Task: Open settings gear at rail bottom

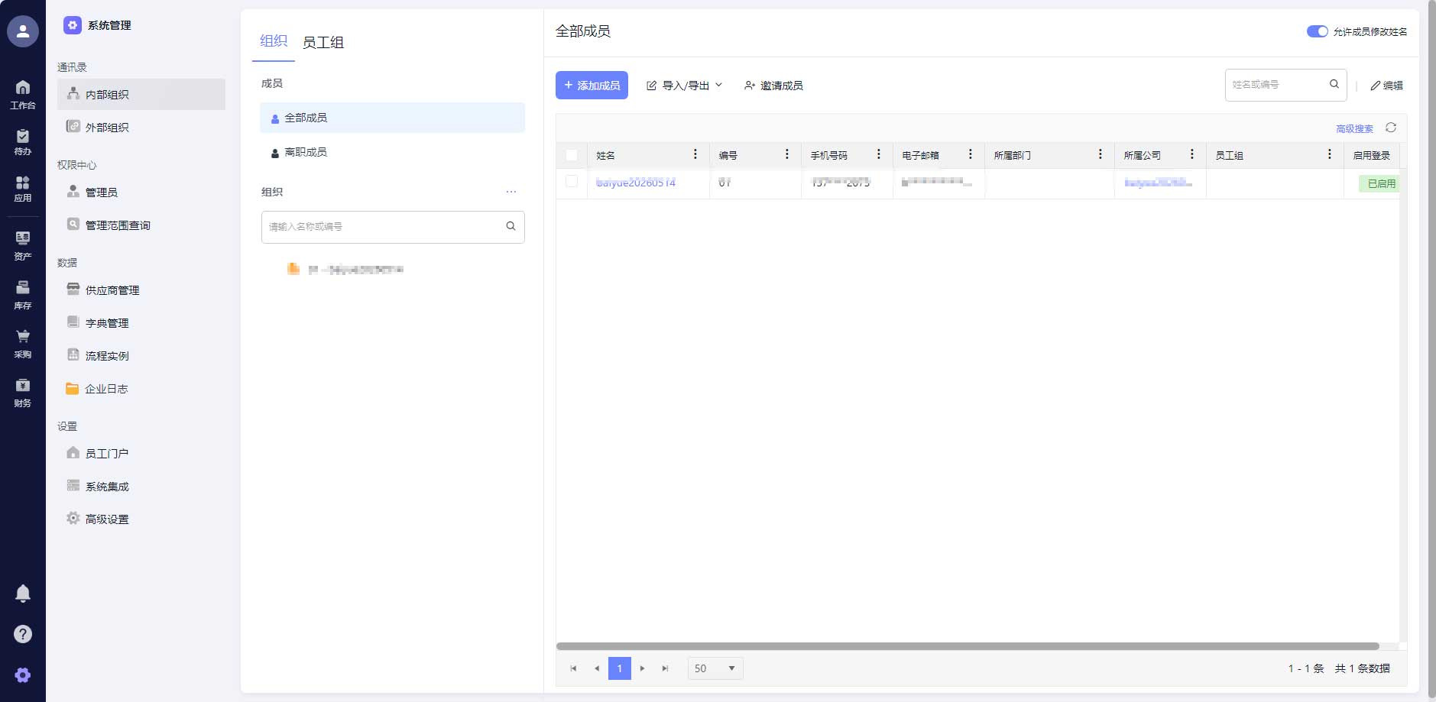Action: point(23,675)
